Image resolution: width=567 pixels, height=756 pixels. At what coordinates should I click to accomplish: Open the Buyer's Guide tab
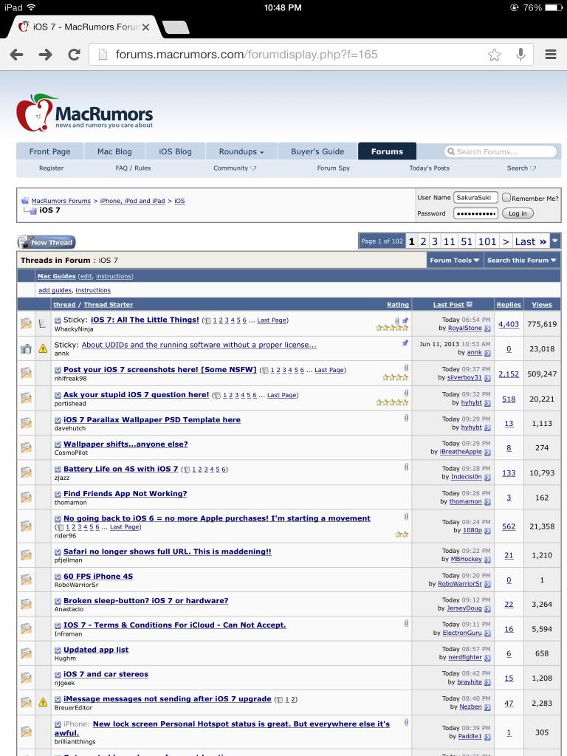coord(317,151)
